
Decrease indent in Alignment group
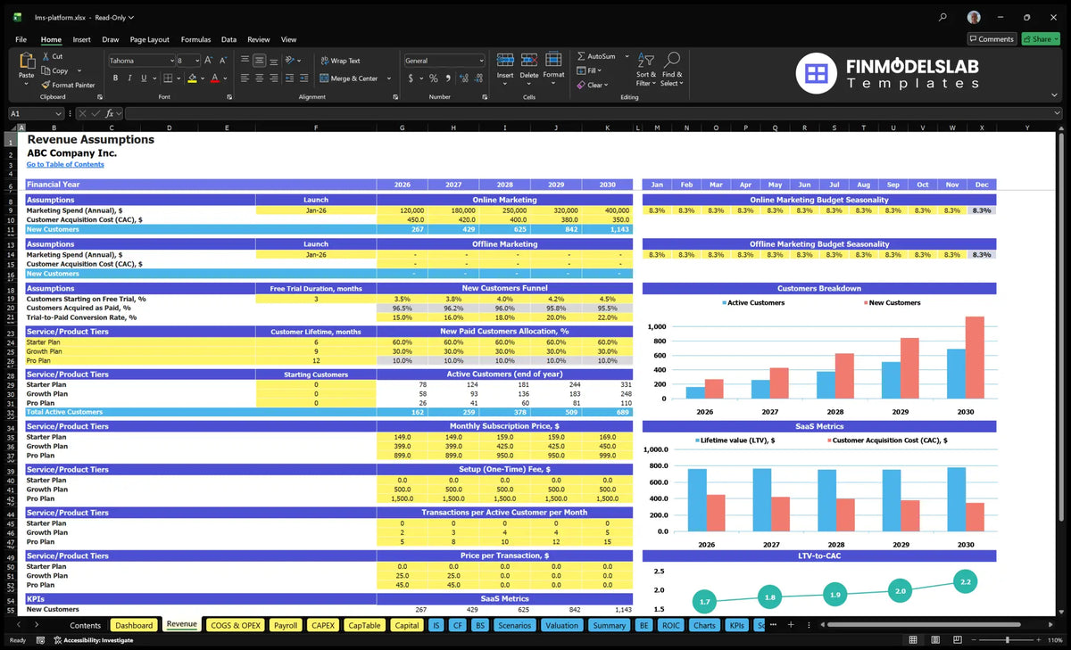click(x=289, y=78)
